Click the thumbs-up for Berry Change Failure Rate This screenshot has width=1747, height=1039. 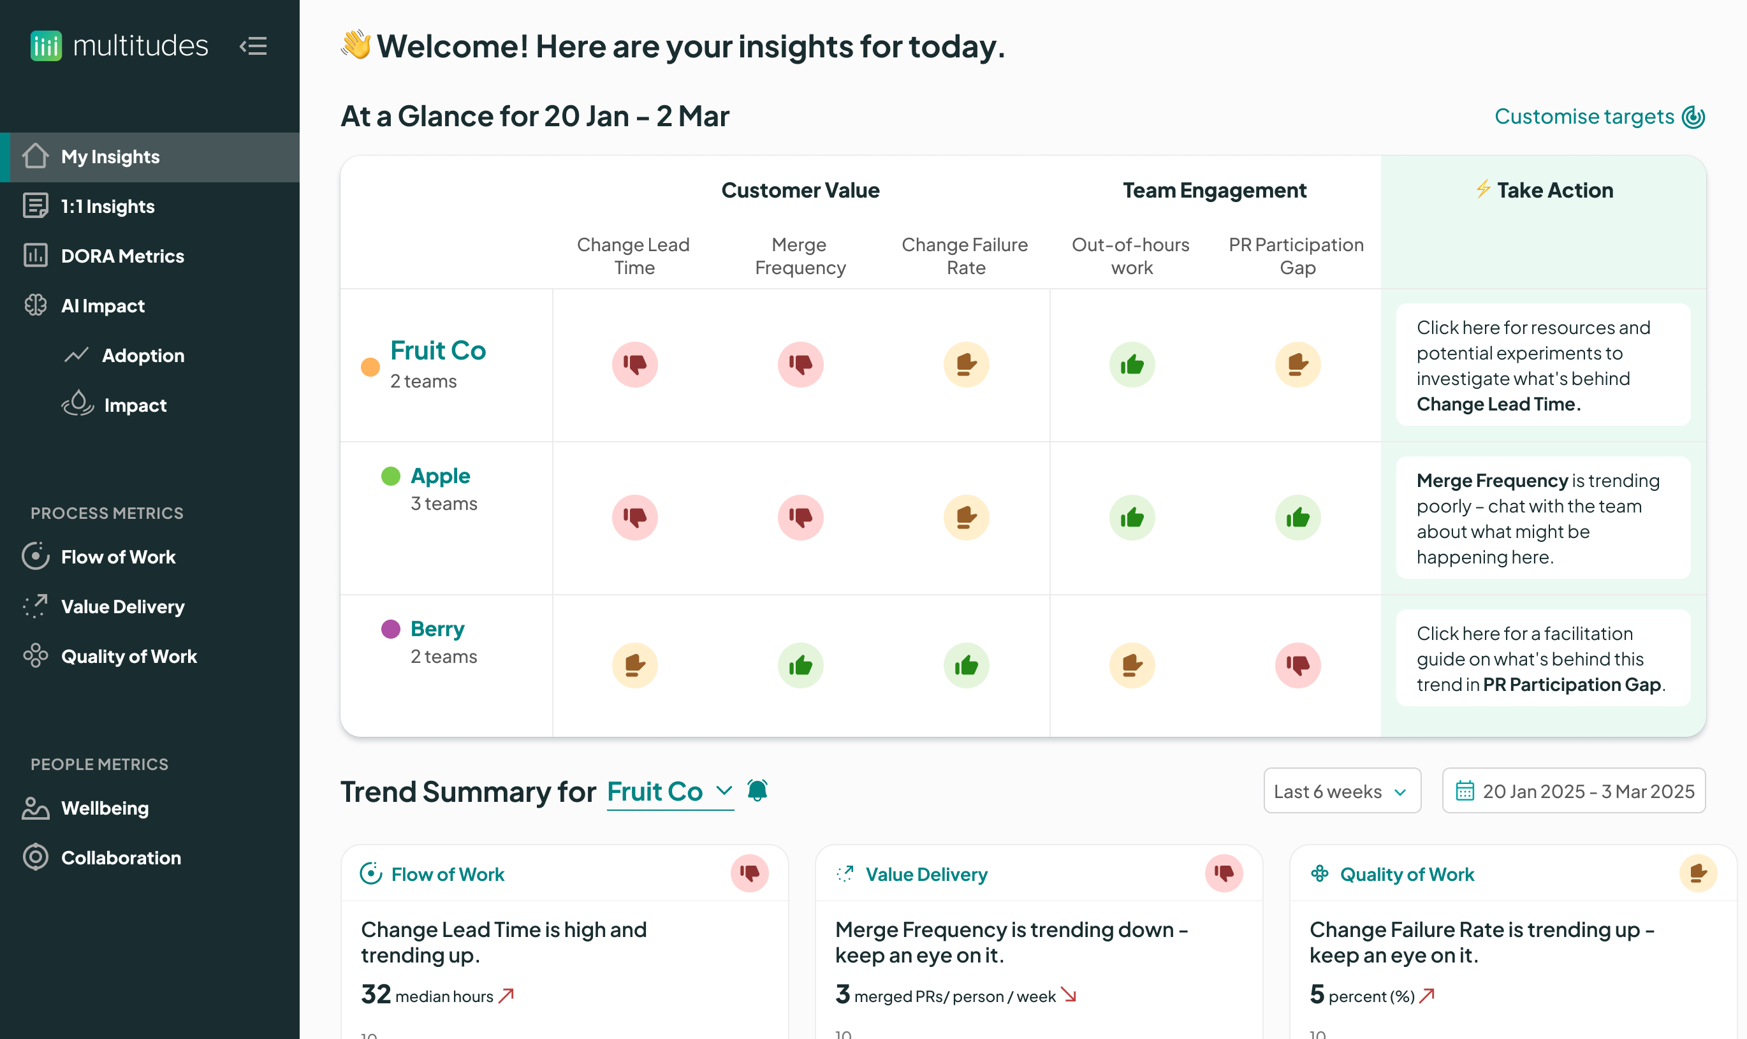tap(967, 664)
